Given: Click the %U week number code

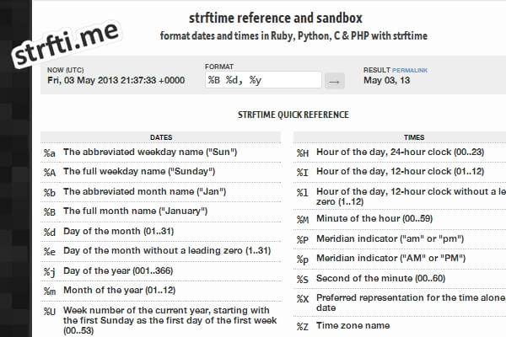Looking at the screenshot, I should tap(50, 311).
